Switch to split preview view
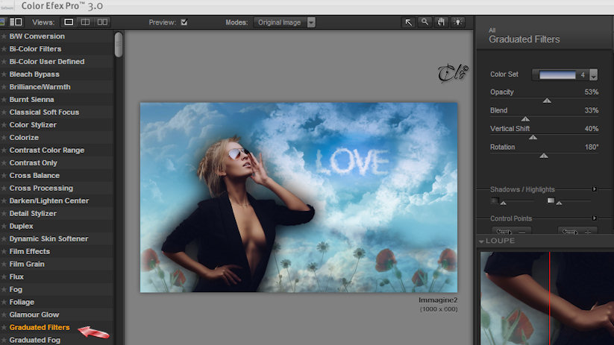The image size is (614, 345). tap(85, 22)
